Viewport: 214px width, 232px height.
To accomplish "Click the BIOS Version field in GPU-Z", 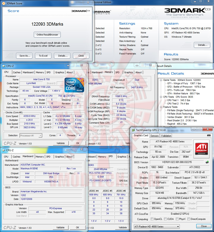I will click(177, 162).
